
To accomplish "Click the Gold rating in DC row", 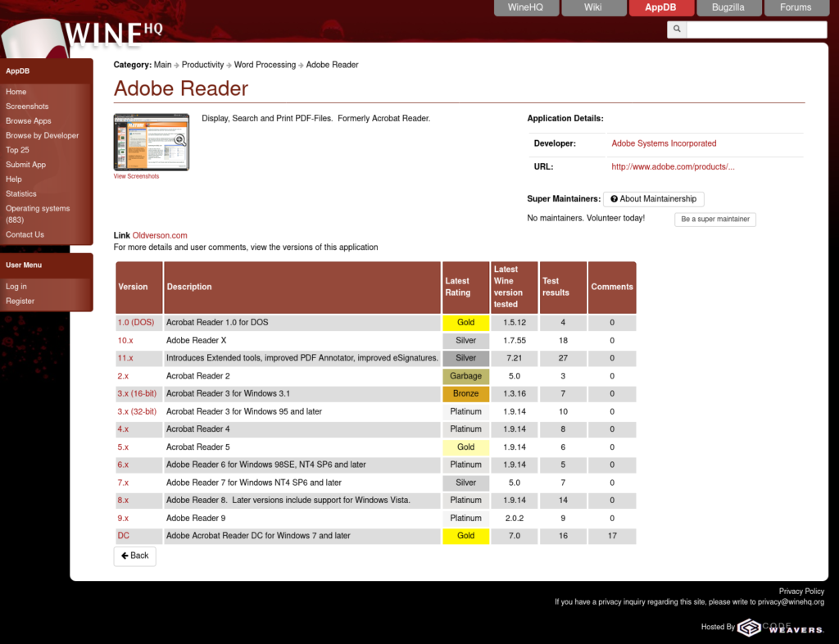I will pos(465,535).
